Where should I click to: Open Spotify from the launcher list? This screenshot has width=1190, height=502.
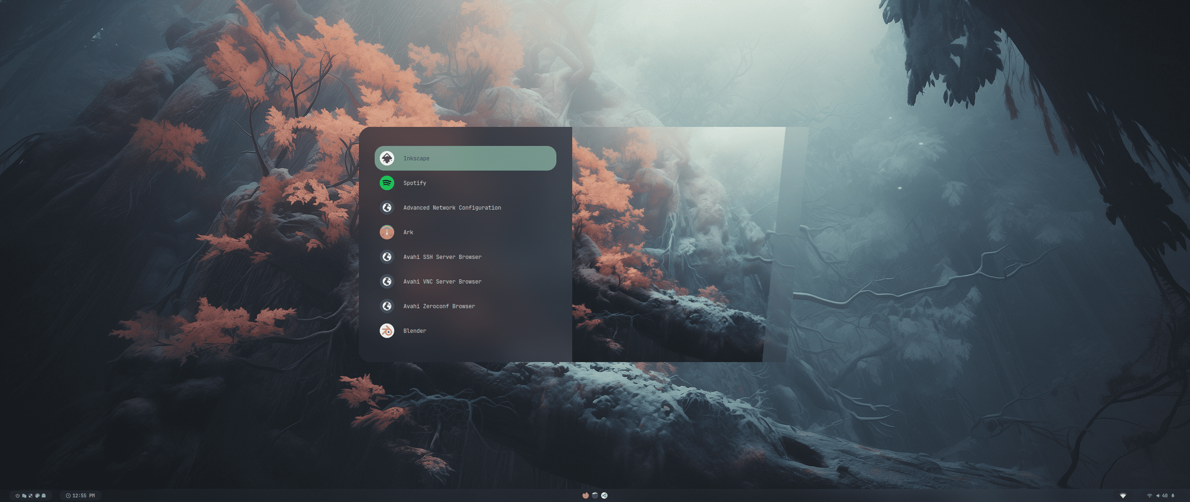click(415, 183)
